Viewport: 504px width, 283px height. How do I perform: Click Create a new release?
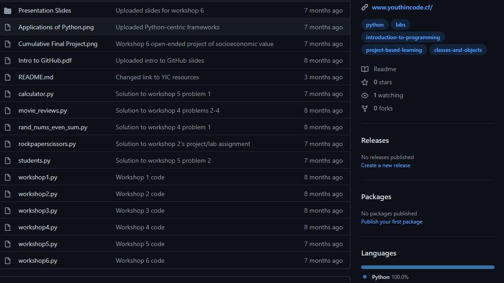click(386, 165)
